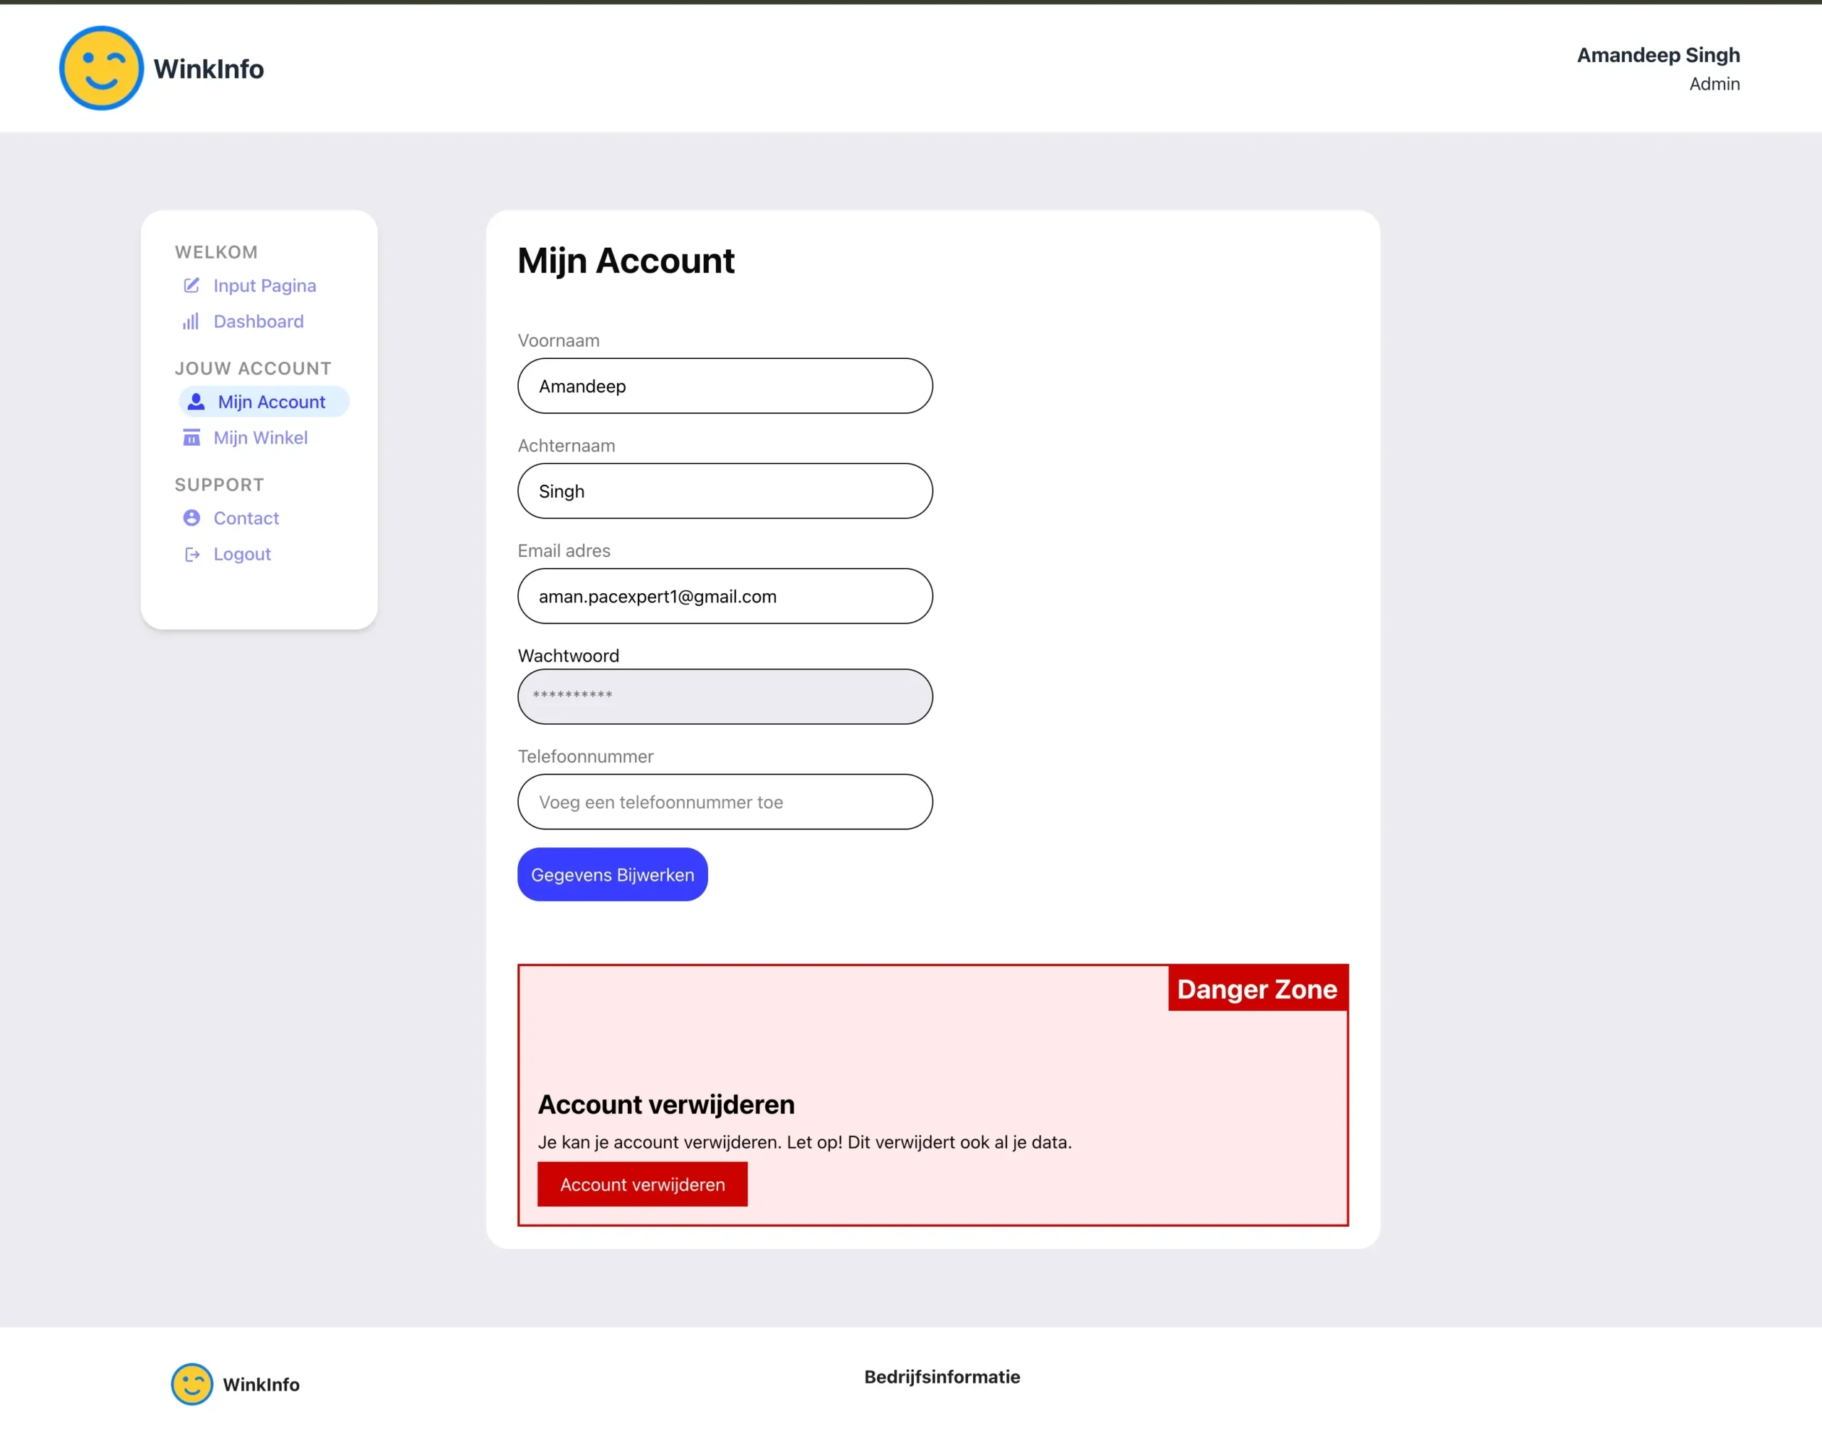Click the Telefoonnummer input field
This screenshot has width=1822, height=1429.
point(724,802)
